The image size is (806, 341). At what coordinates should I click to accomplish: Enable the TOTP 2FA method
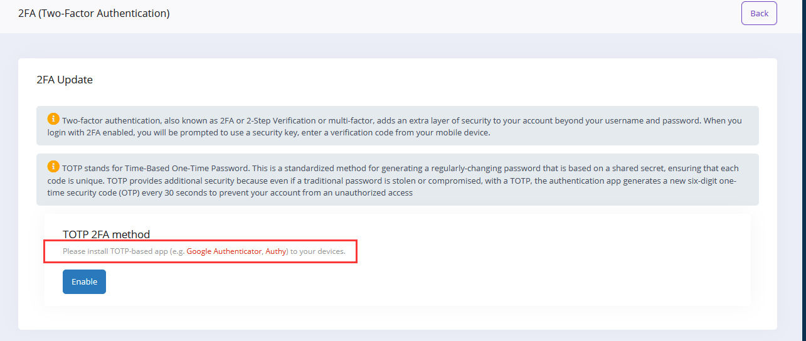tap(84, 282)
